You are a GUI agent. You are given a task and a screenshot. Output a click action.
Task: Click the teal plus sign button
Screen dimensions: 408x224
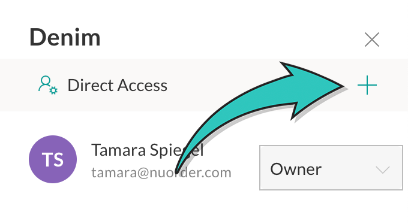click(x=367, y=85)
